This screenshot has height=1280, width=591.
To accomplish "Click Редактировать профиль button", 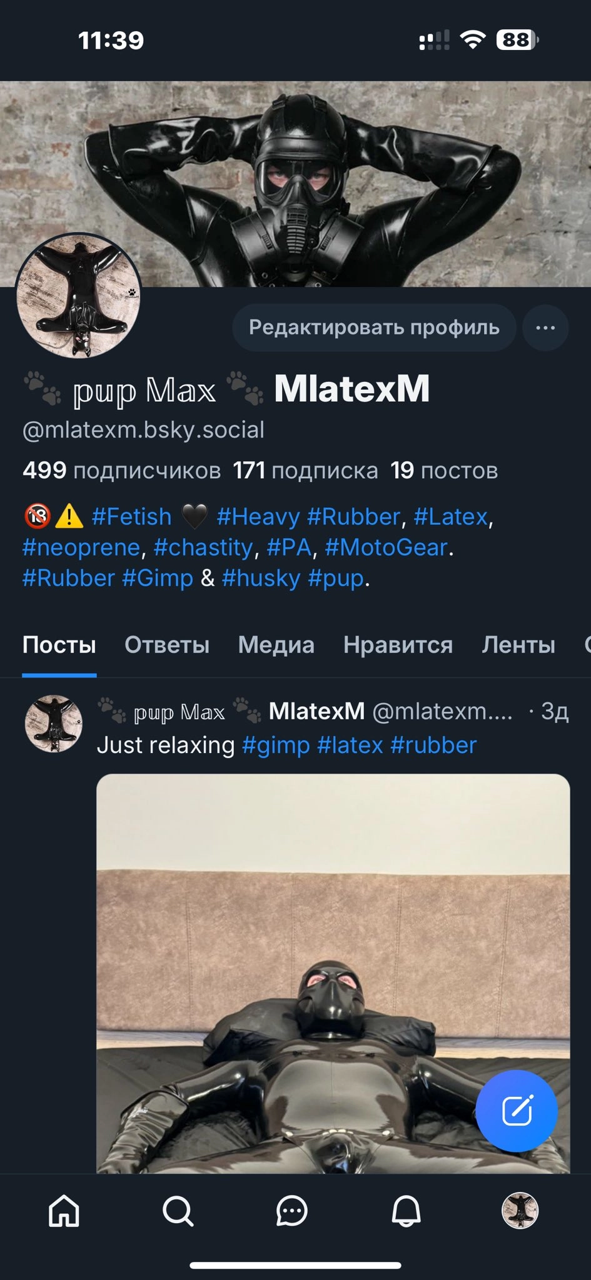I will [374, 327].
